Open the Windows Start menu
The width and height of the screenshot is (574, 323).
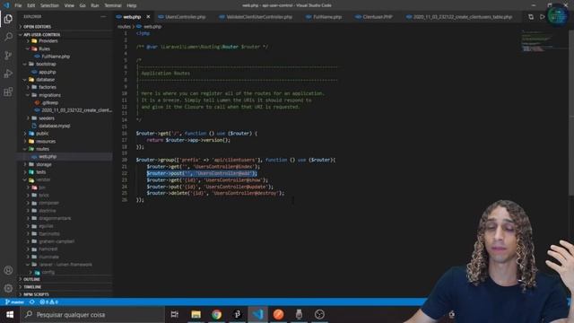point(10,315)
